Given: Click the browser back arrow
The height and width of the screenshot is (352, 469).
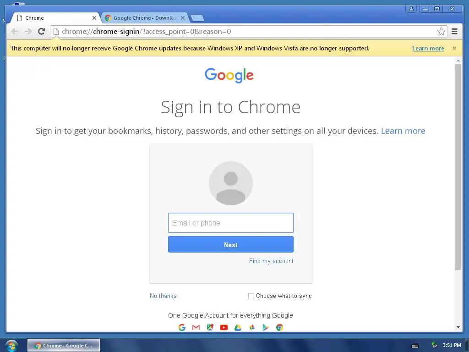Looking at the screenshot, I should 15,32.
